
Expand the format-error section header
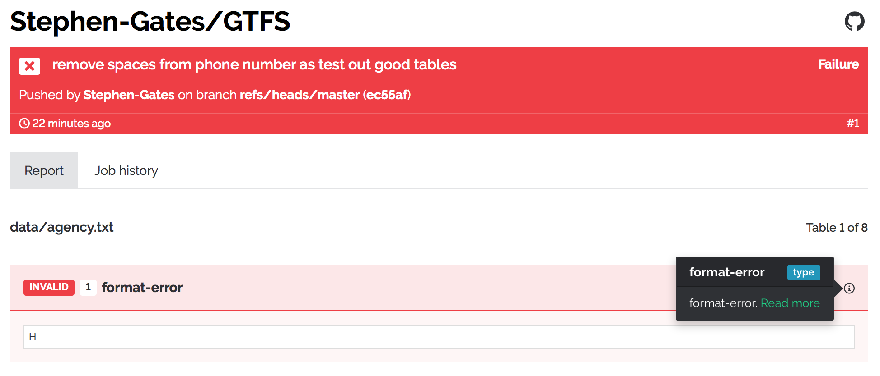[142, 288]
